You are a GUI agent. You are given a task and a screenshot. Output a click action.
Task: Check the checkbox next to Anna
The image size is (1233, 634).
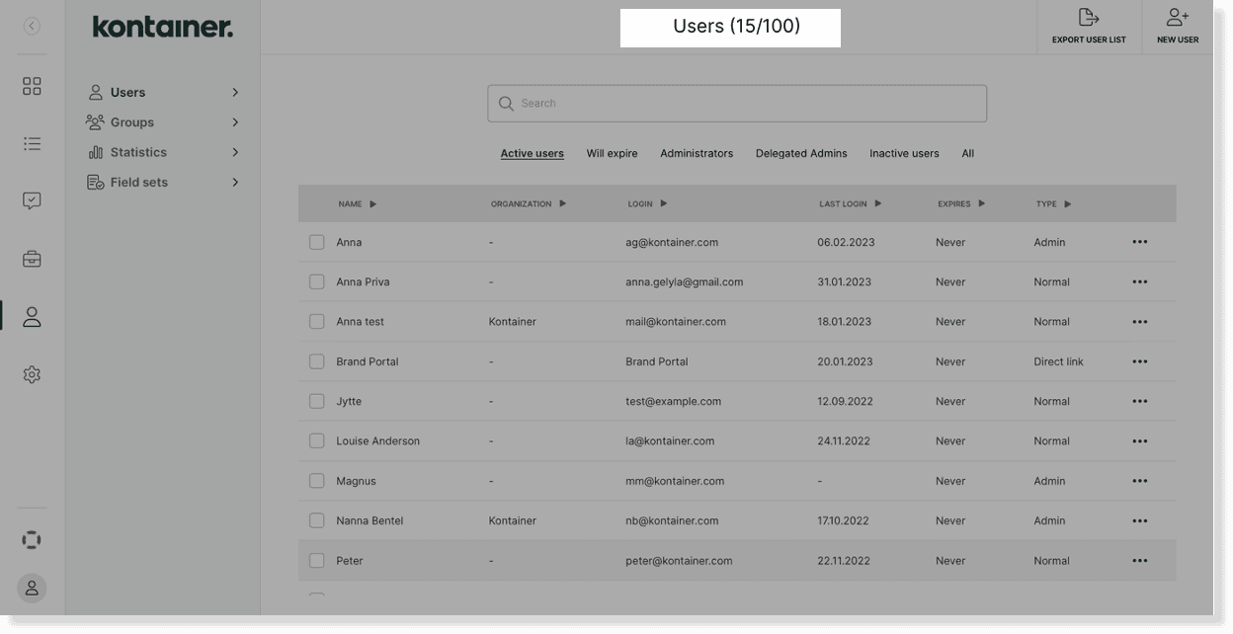click(x=316, y=242)
